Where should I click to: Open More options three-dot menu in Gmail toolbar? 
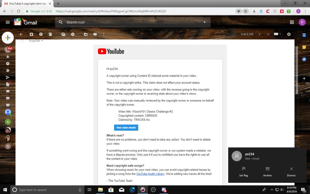pyautogui.click(x=104, y=34)
